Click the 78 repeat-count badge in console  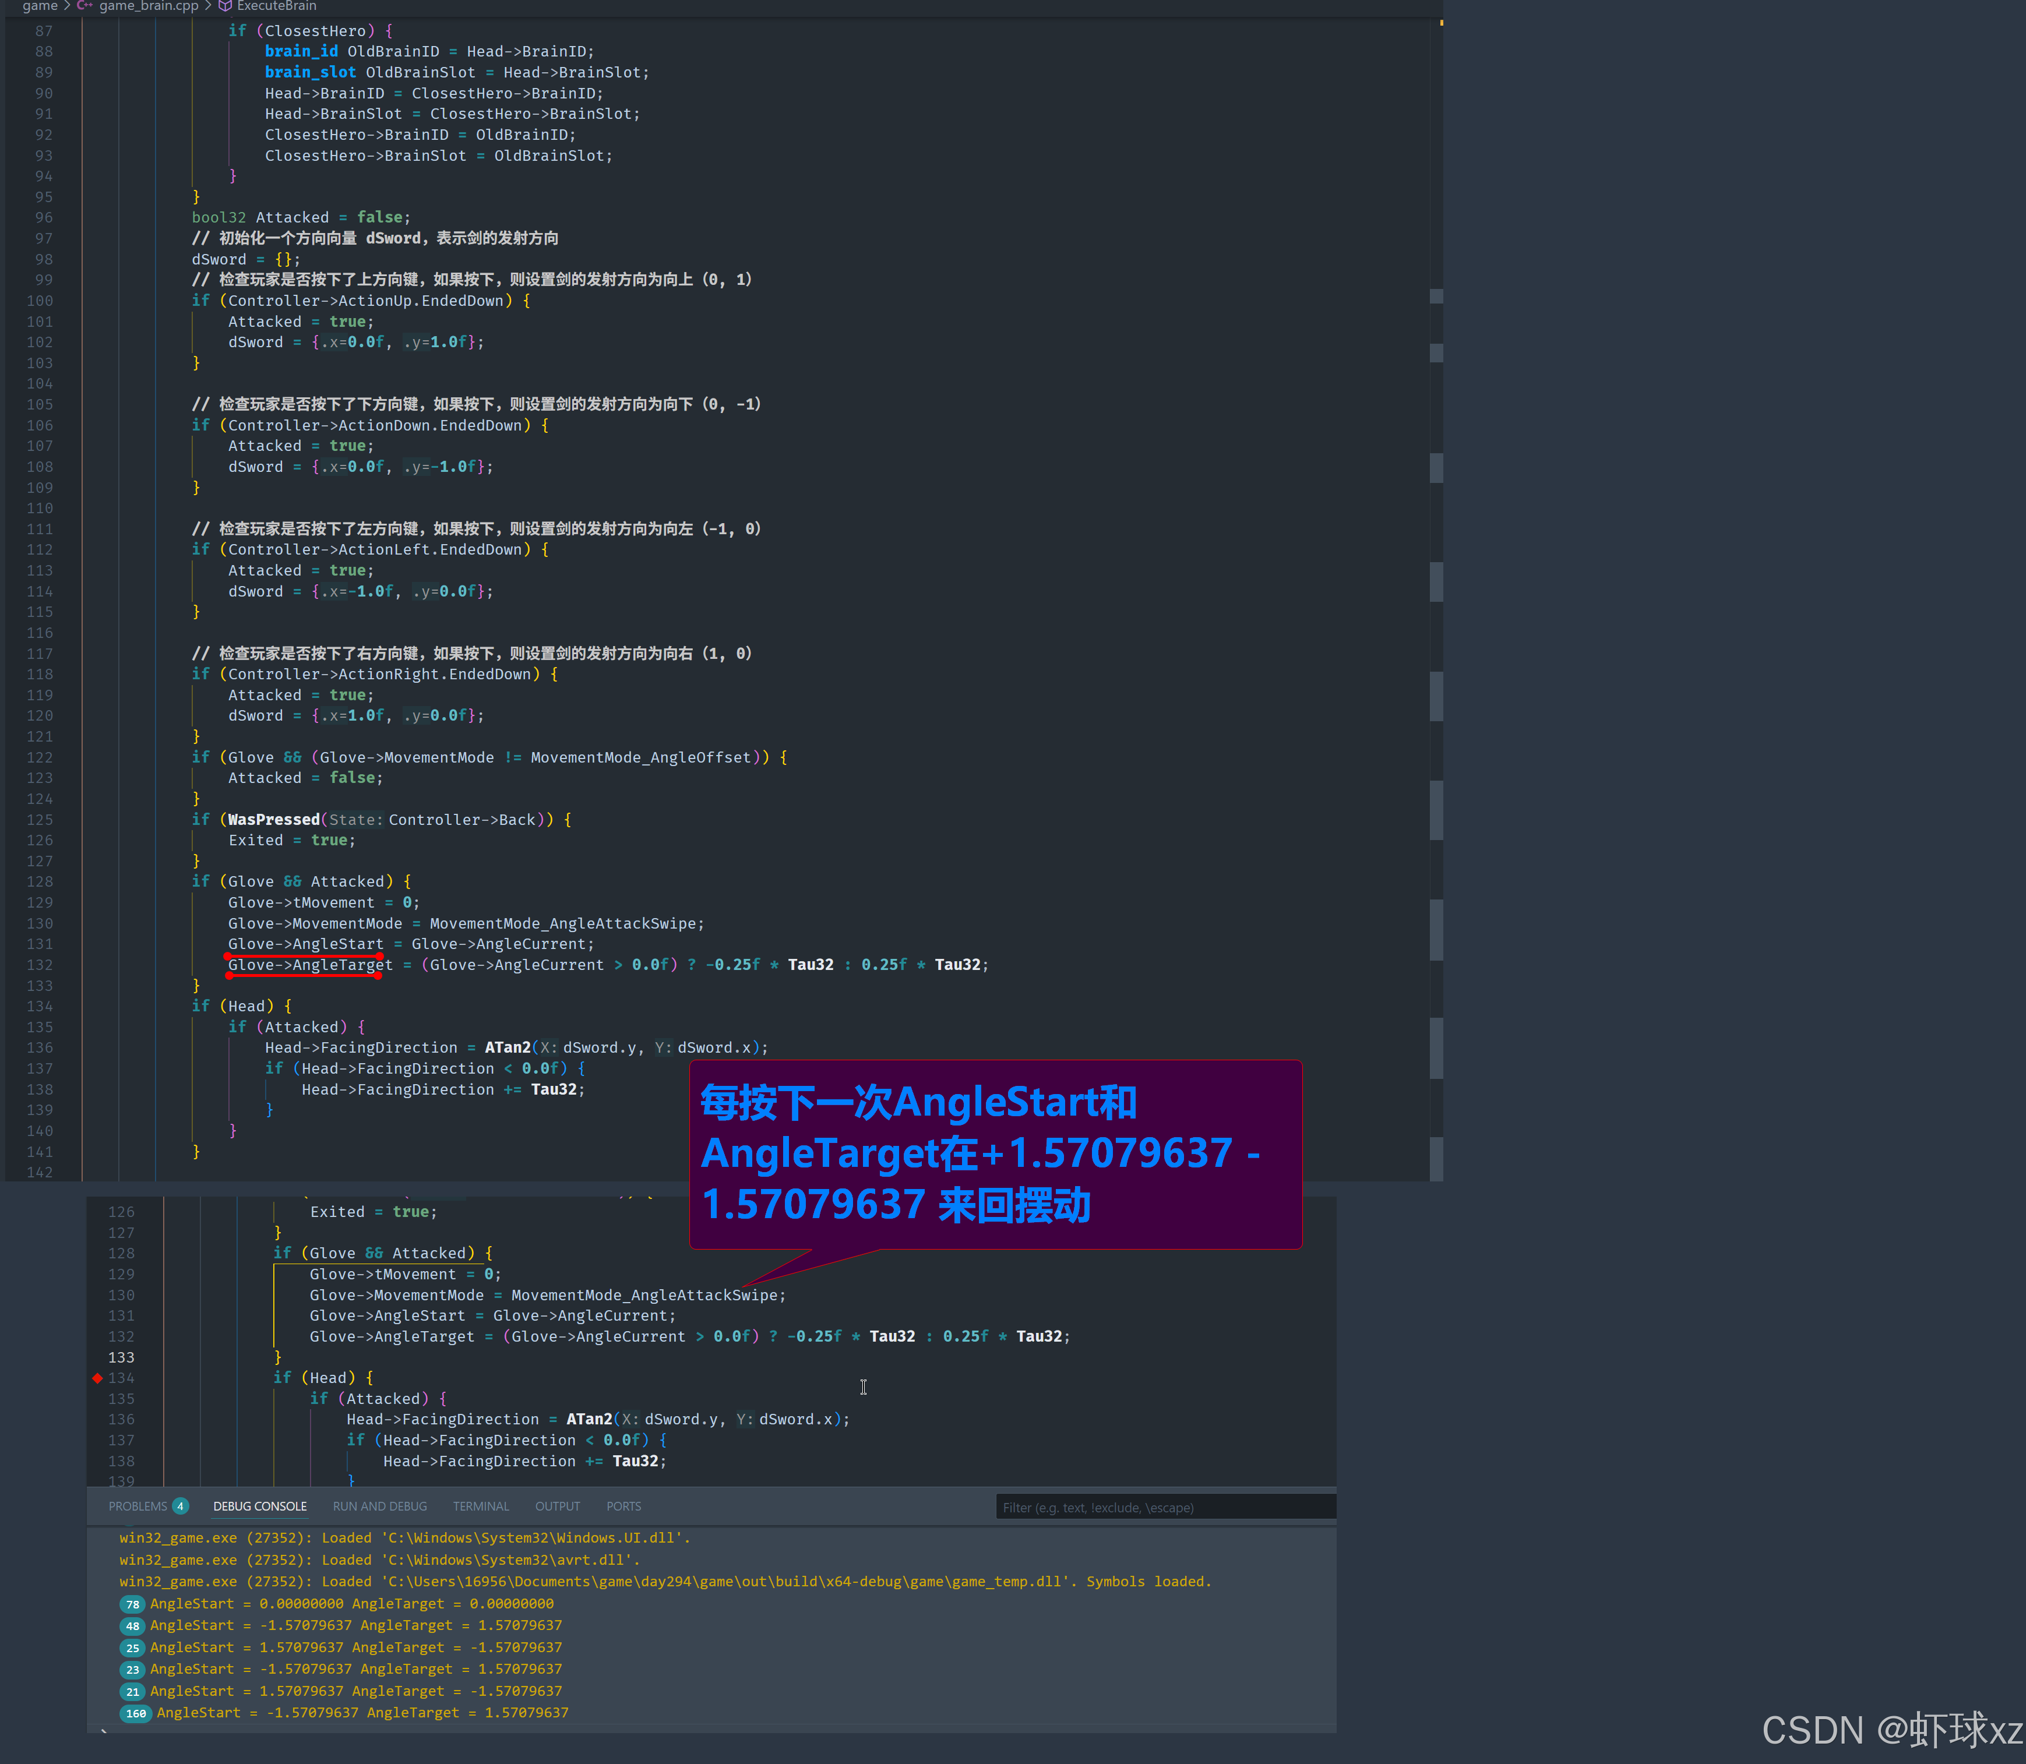pos(132,1604)
